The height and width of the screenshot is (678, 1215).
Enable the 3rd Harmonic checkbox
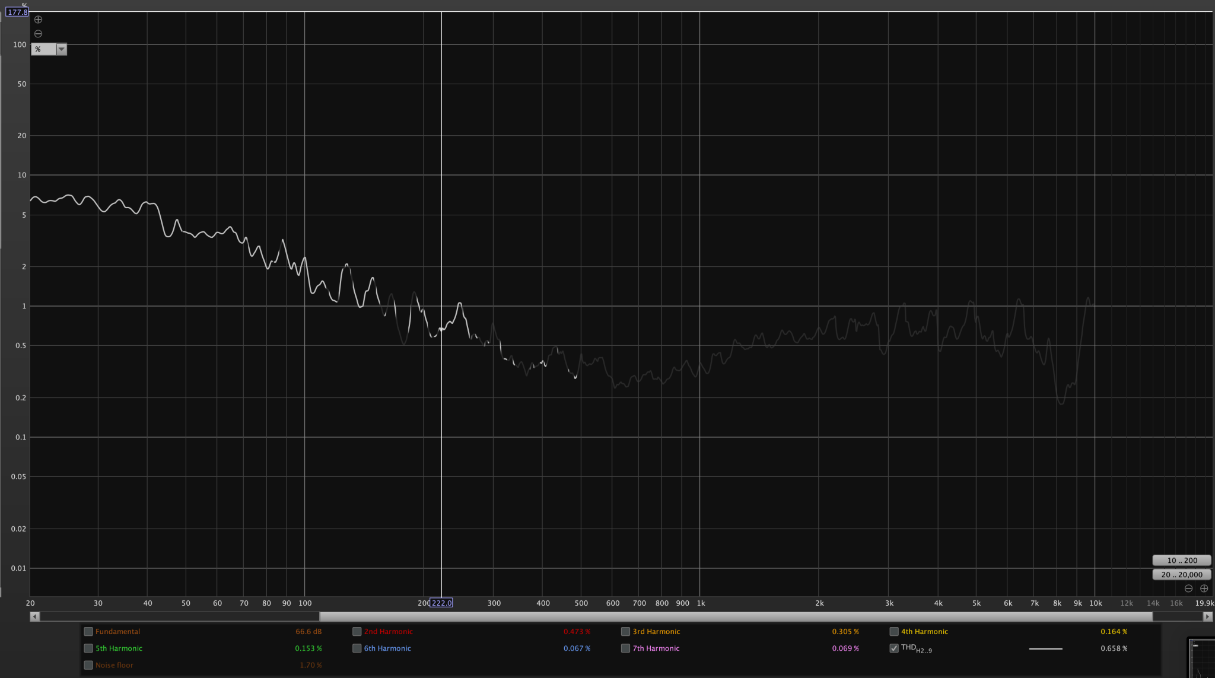(x=625, y=632)
